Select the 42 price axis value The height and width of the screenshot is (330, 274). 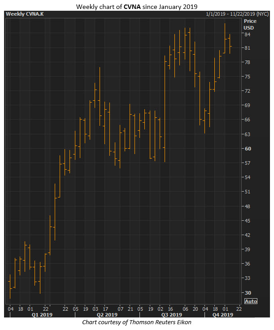pyautogui.click(x=247, y=235)
